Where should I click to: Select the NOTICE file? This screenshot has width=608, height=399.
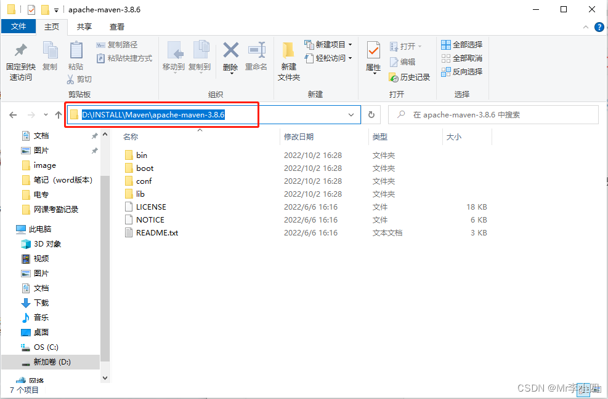145,220
